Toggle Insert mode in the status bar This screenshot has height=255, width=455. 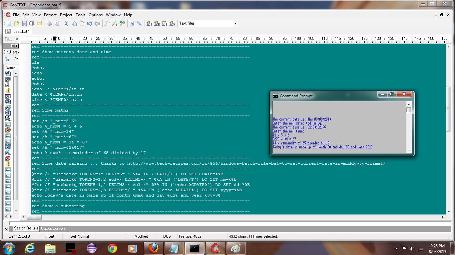pos(50,236)
